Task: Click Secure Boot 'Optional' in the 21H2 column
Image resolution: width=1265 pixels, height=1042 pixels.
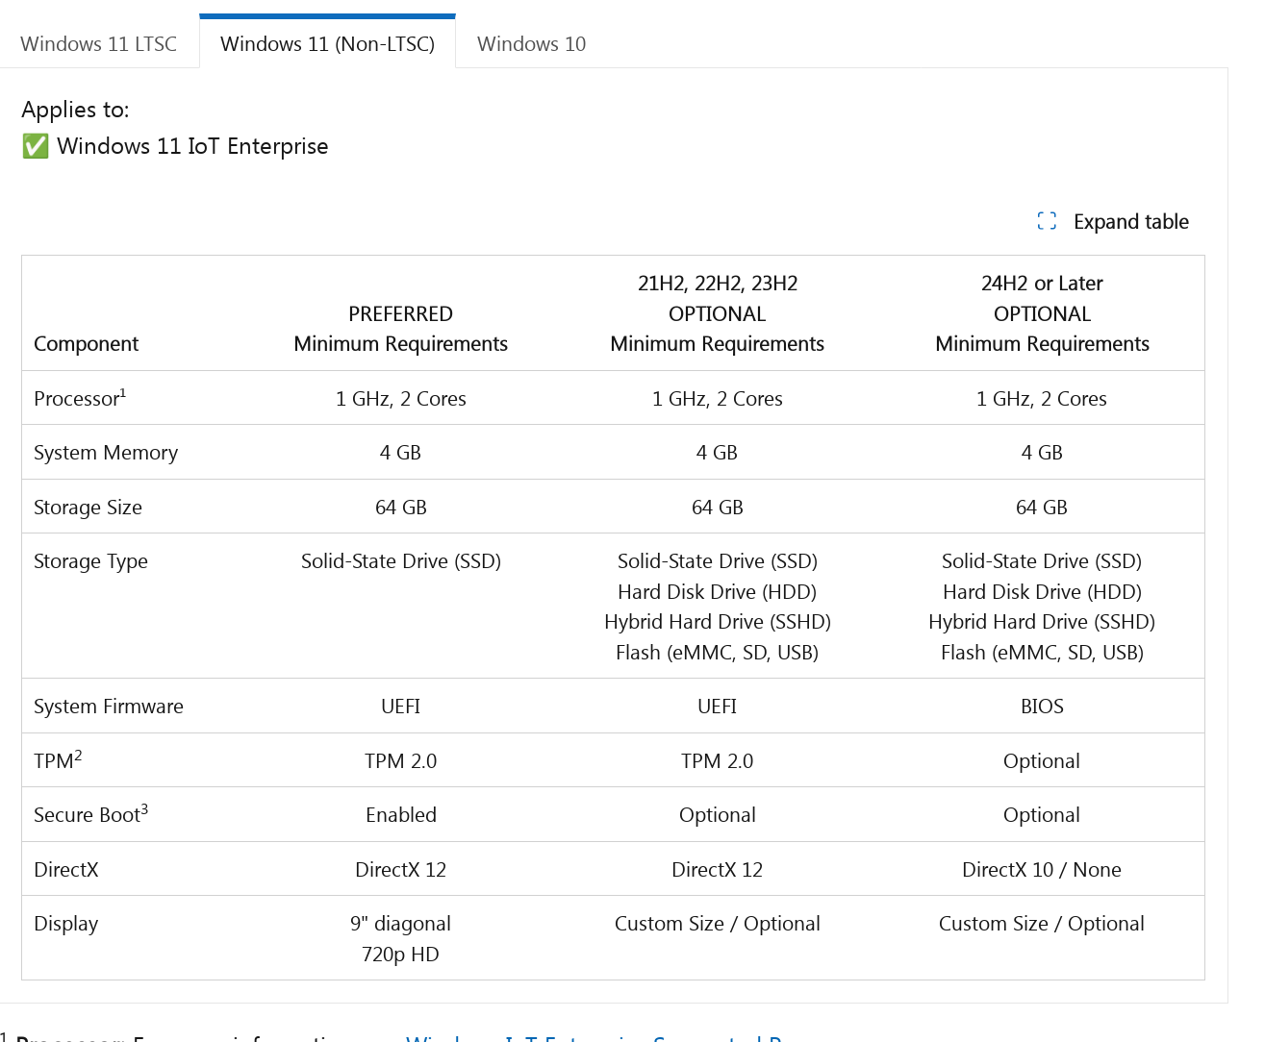Action: click(718, 815)
